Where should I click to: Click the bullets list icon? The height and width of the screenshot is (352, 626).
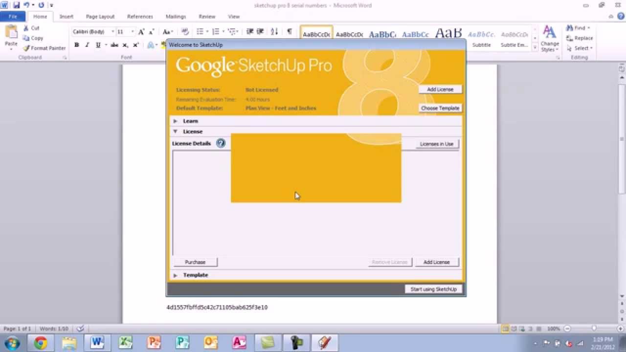tap(199, 31)
